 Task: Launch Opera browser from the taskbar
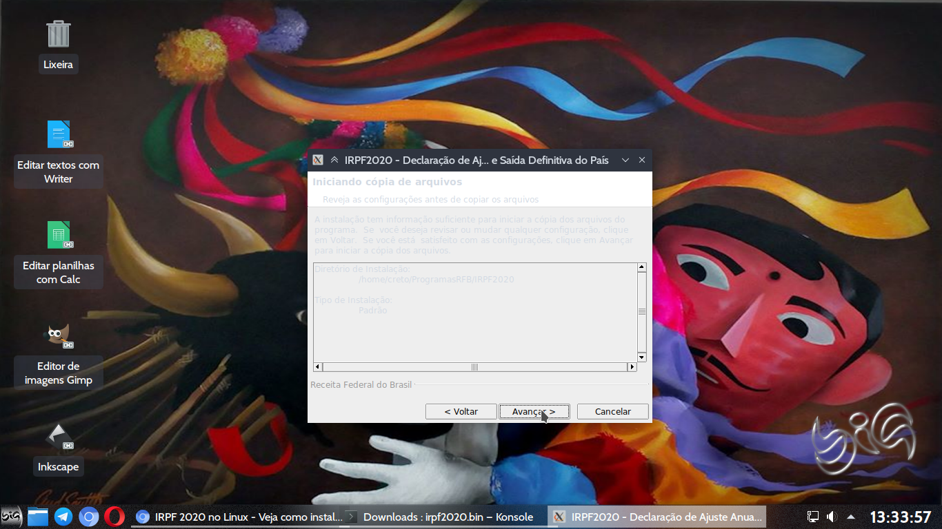coord(114,517)
